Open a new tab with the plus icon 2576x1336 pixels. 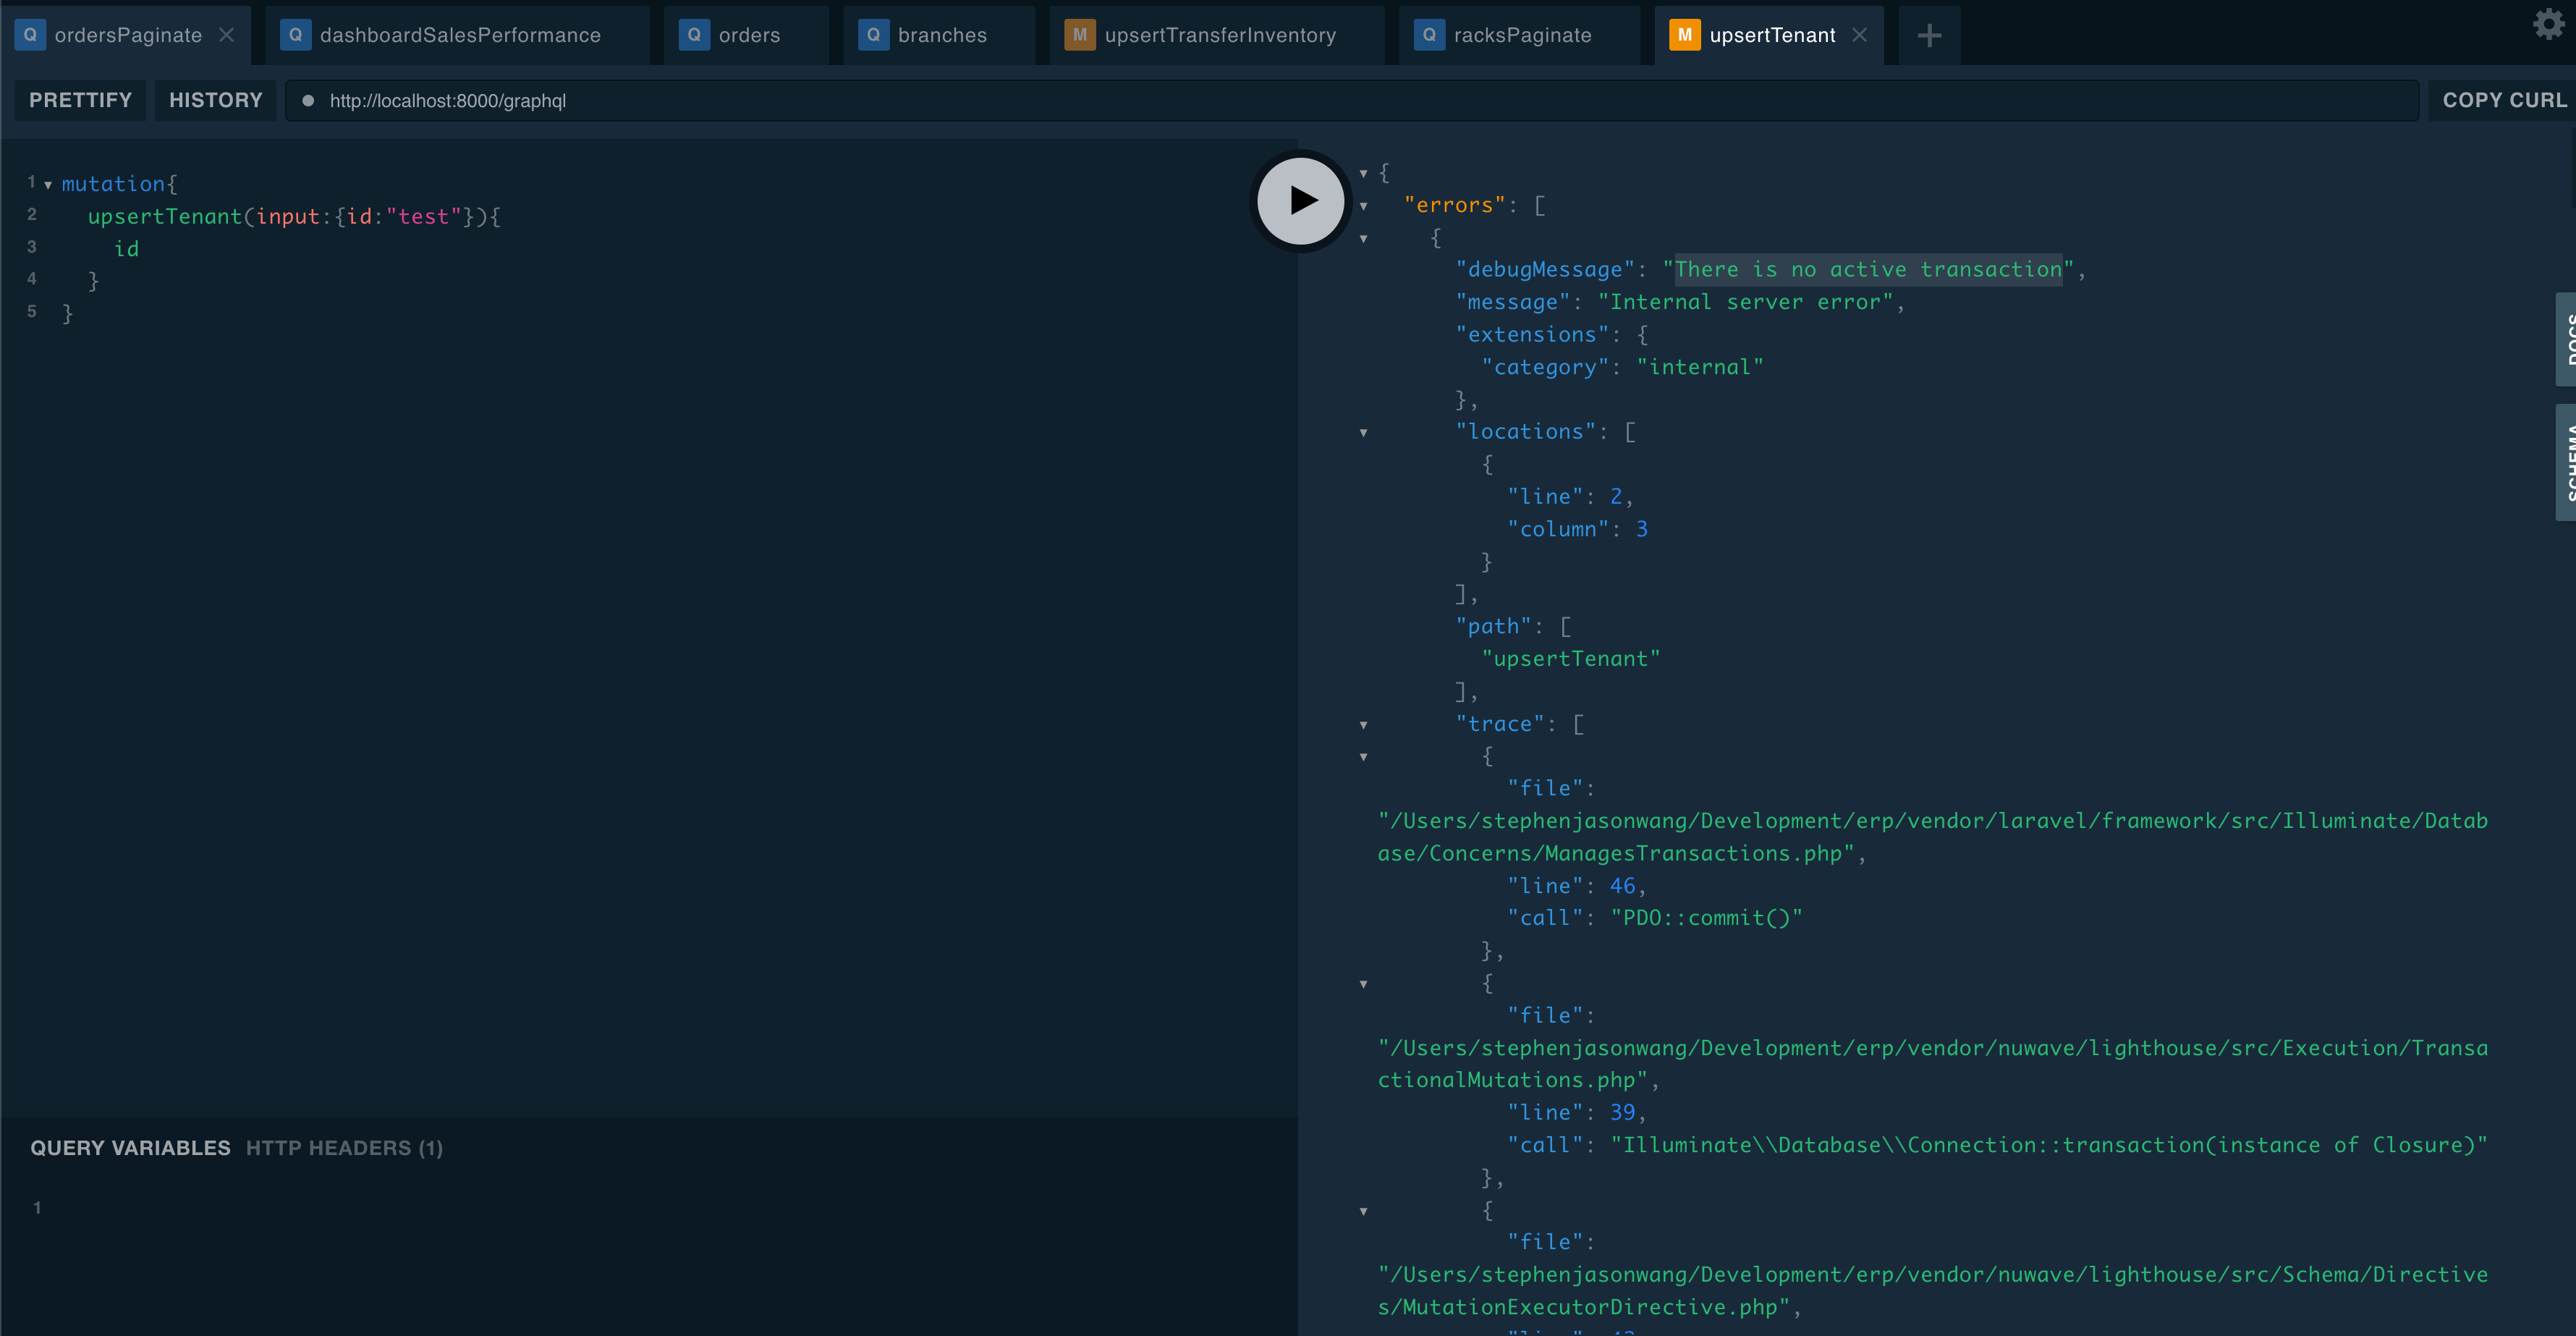tap(1928, 35)
